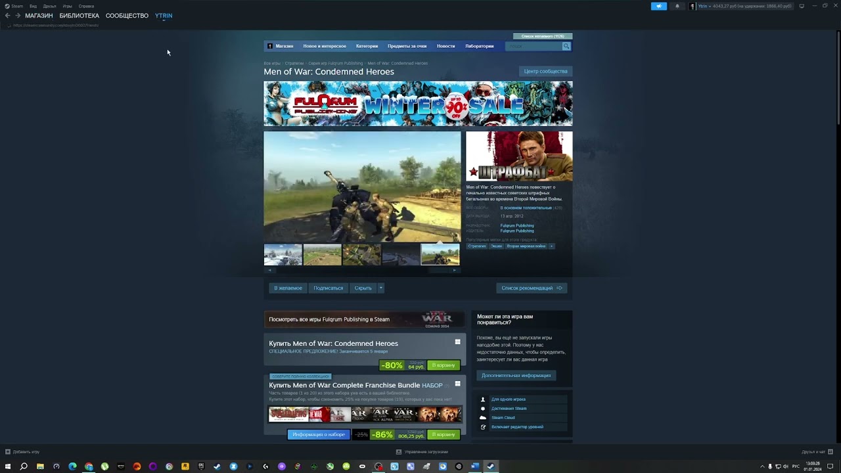Open the Друзья menu
This screenshot has height=473, width=841.
pos(49,6)
